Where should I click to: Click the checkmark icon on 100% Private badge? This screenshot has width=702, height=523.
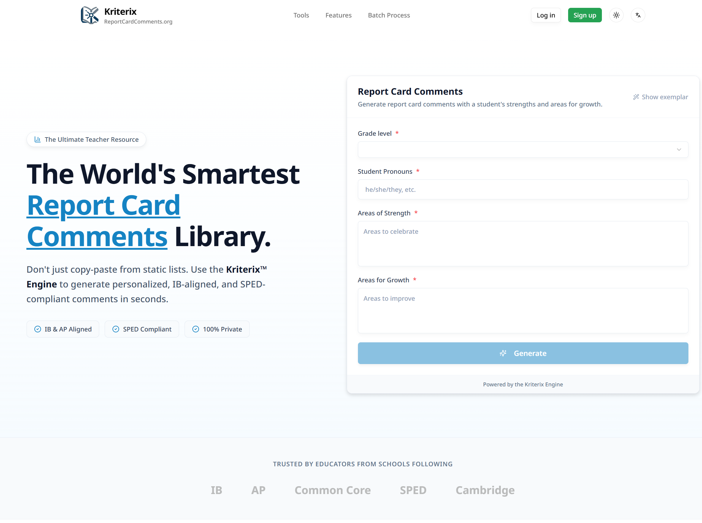click(x=196, y=329)
